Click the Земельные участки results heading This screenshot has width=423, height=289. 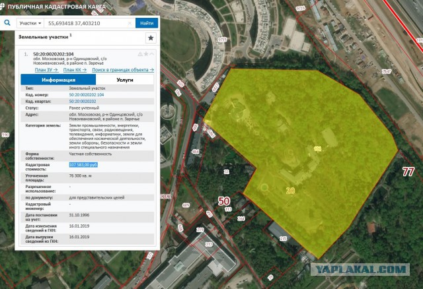43,37
